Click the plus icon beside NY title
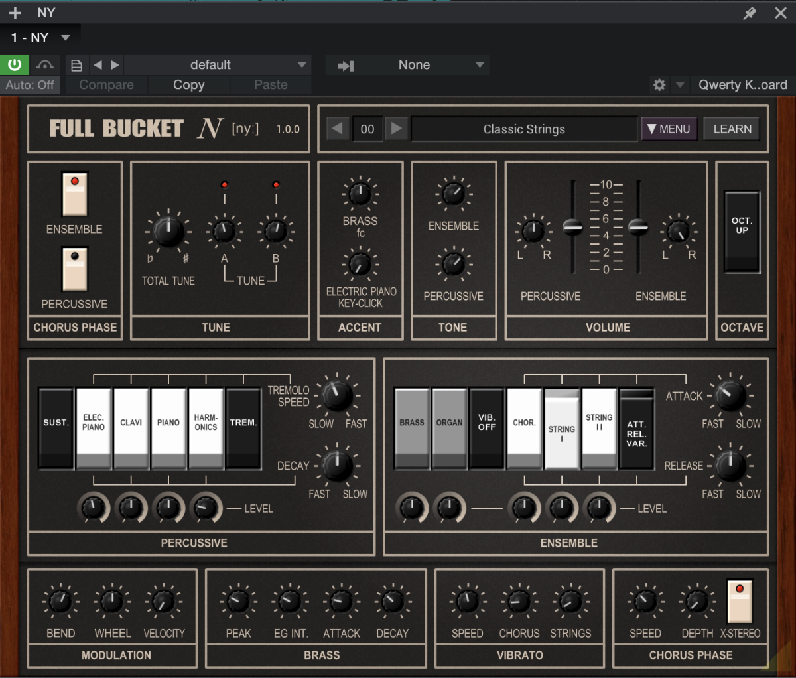The height and width of the screenshot is (678, 796). [15, 13]
